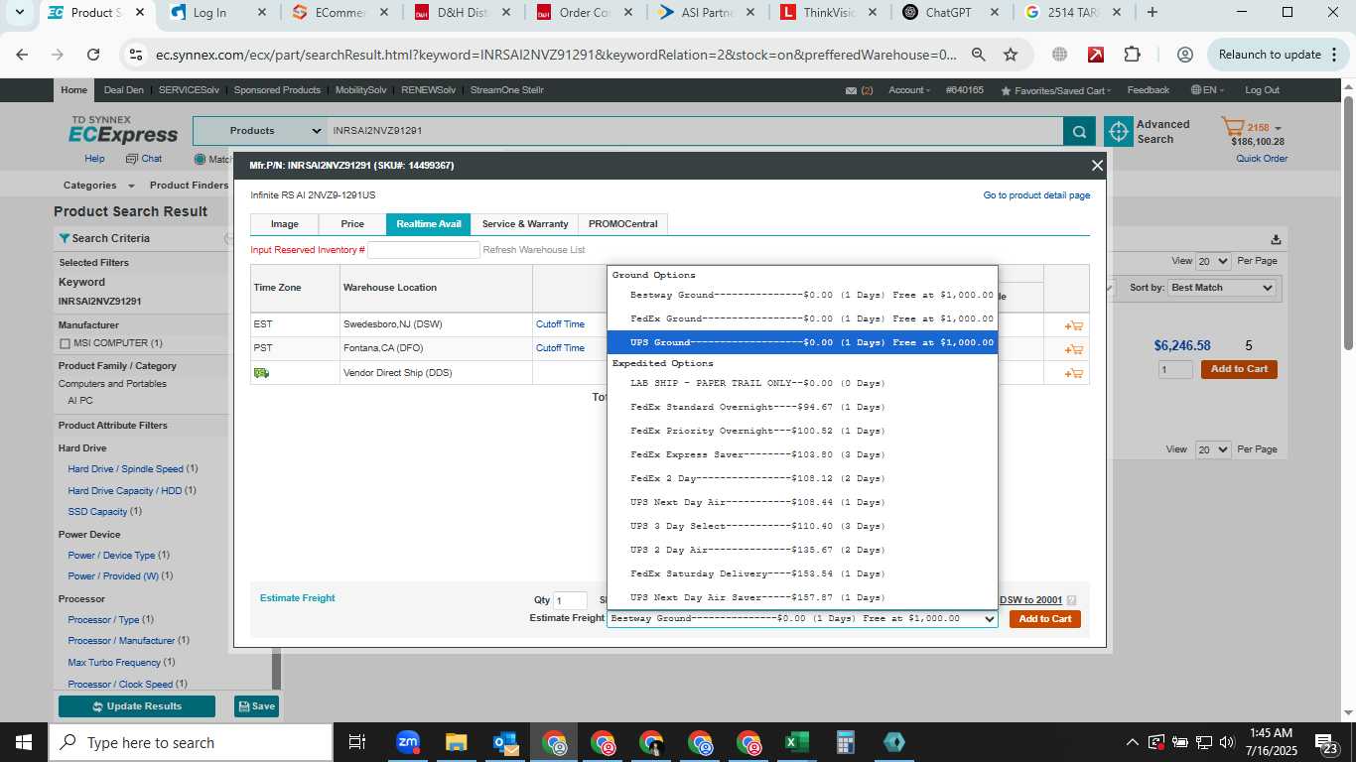Expand Categories menu

click(98, 186)
